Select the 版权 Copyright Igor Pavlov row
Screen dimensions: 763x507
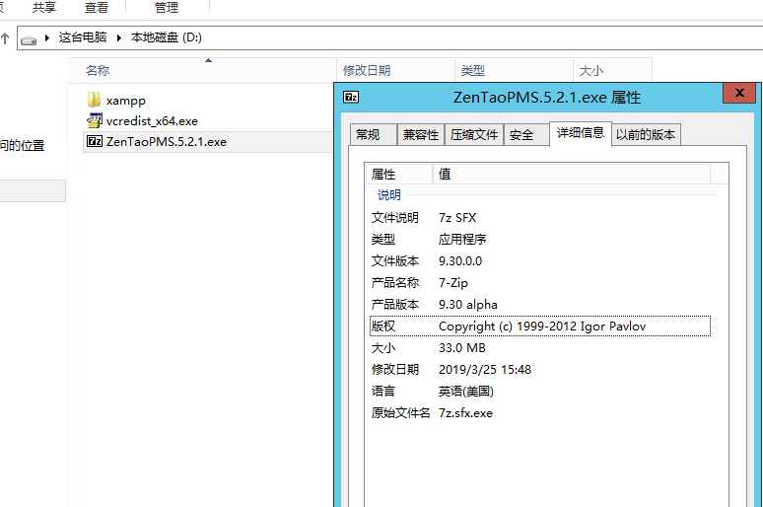[x=540, y=326]
